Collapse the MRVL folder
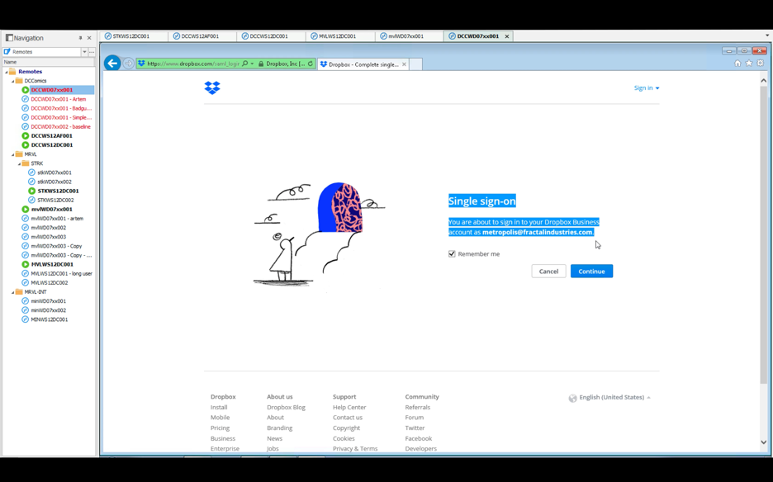This screenshot has width=773, height=482. [13, 155]
